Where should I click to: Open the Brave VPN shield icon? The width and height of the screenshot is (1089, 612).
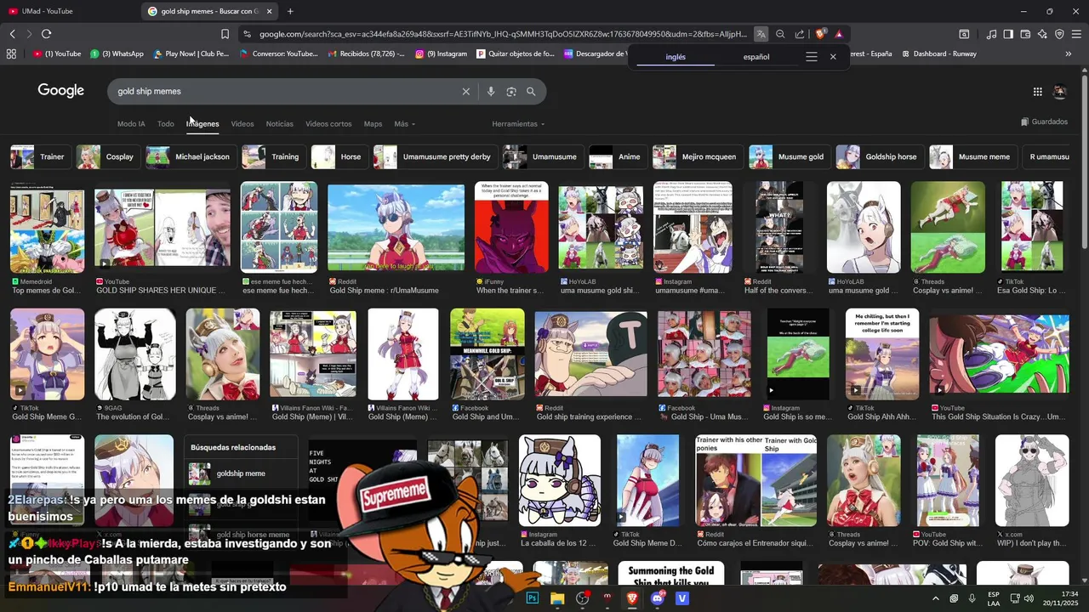click(x=1059, y=34)
